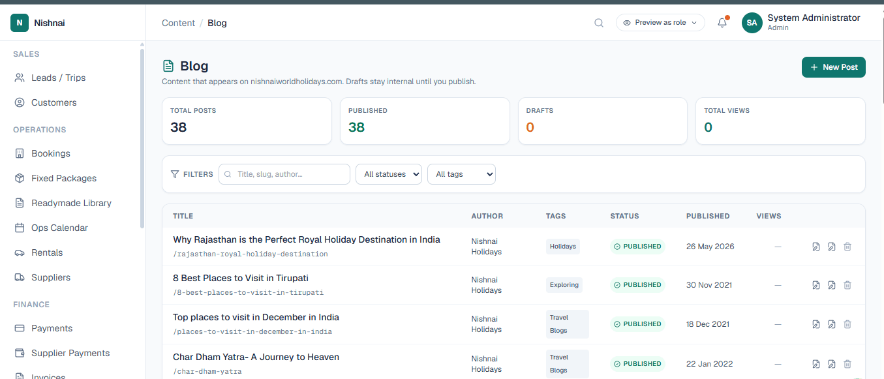Click the Drafts 0 stat card

pyautogui.click(x=603, y=121)
